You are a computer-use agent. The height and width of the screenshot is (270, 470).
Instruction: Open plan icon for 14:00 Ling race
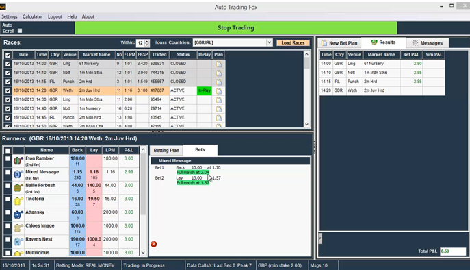tap(219, 64)
